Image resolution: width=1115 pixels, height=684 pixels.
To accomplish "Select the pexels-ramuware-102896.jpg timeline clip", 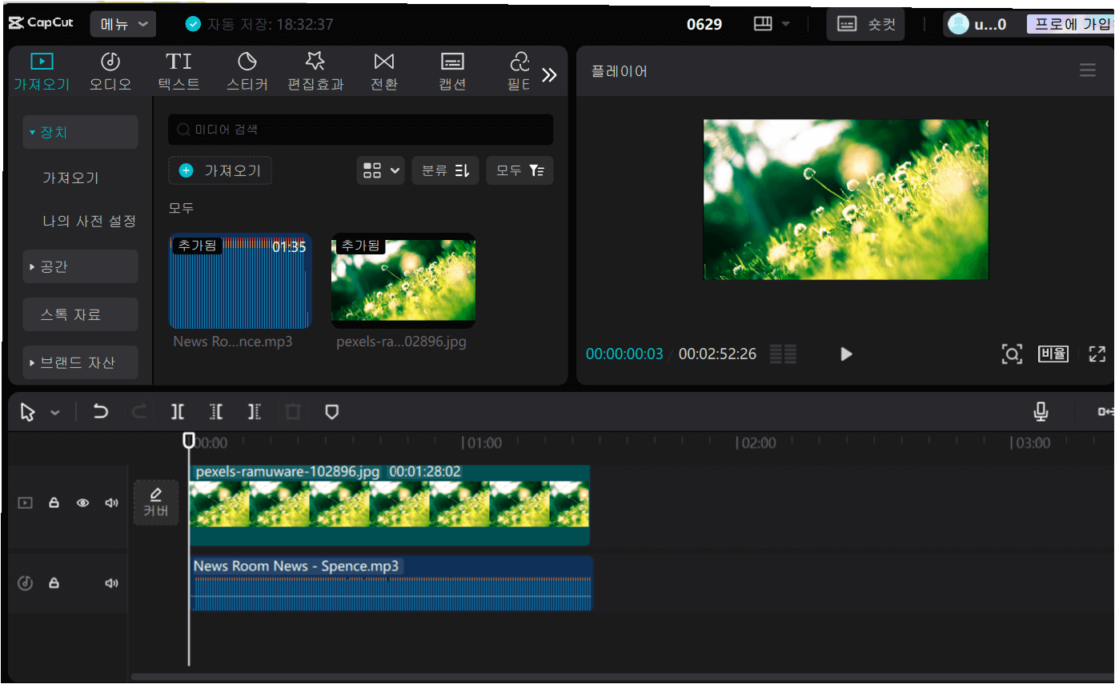I will coord(390,505).
